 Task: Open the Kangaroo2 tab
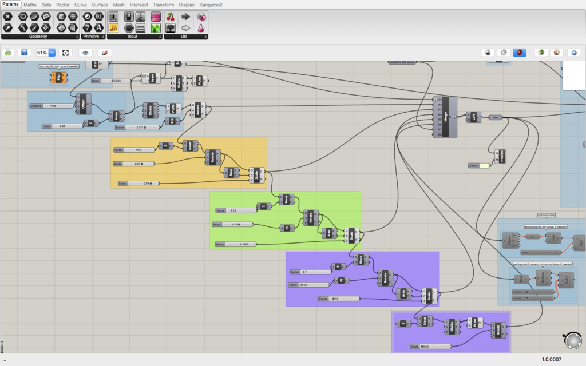click(211, 5)
